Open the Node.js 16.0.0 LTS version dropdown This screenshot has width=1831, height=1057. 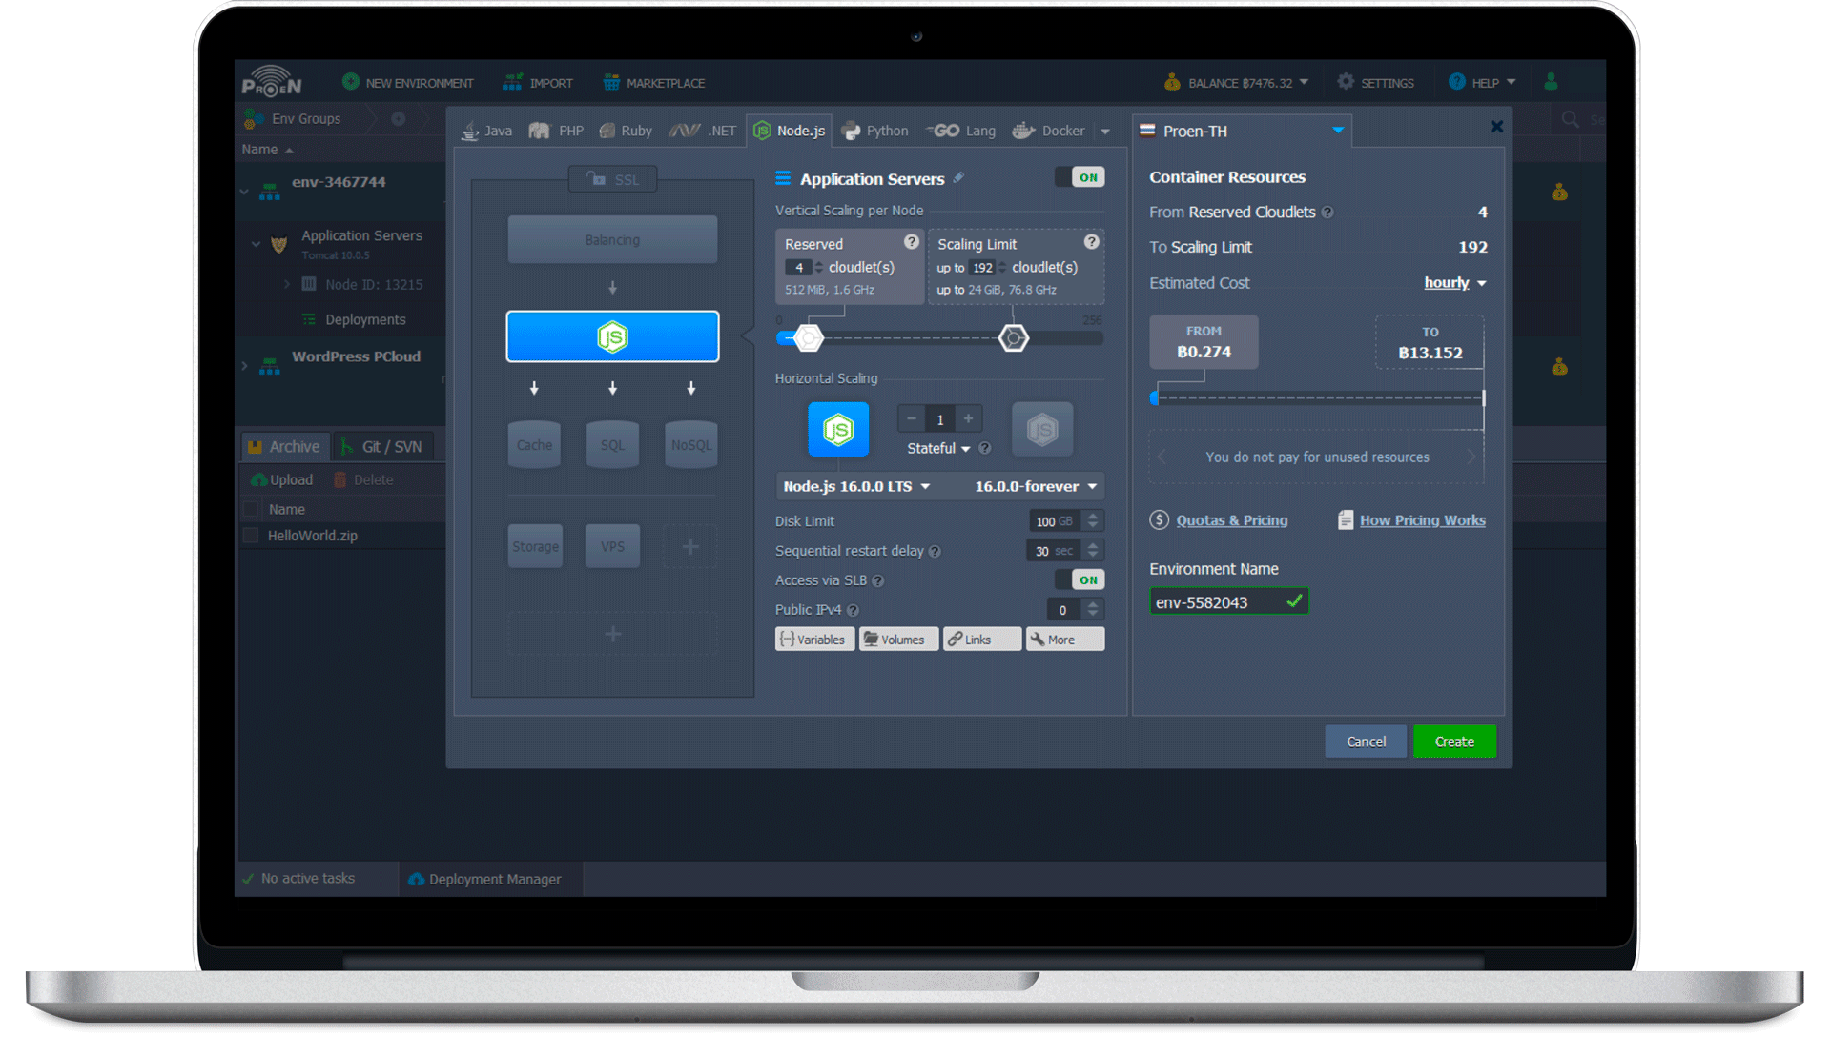856,486
